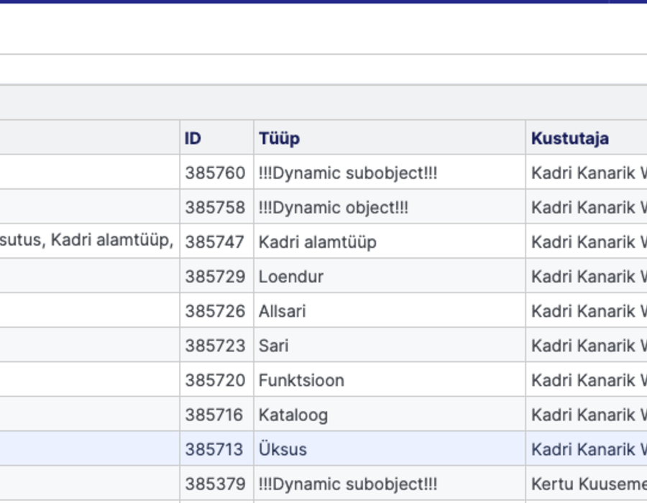
Task: Click the 'Sari' type cell
Action: (x=390, y=346)
